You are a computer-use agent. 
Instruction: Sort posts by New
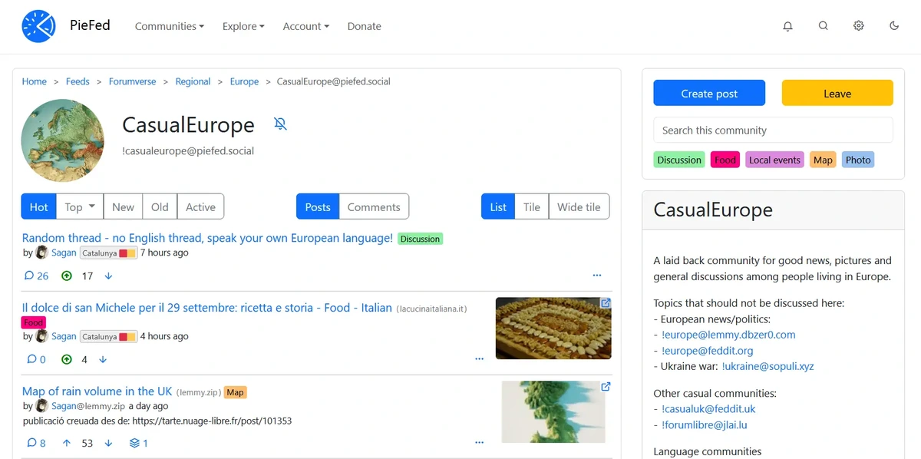pos(123,206)
